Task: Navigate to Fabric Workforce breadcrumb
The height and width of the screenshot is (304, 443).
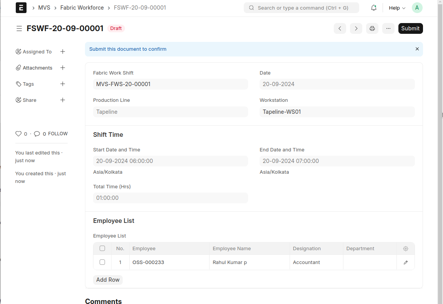Action: coord(82,8)
